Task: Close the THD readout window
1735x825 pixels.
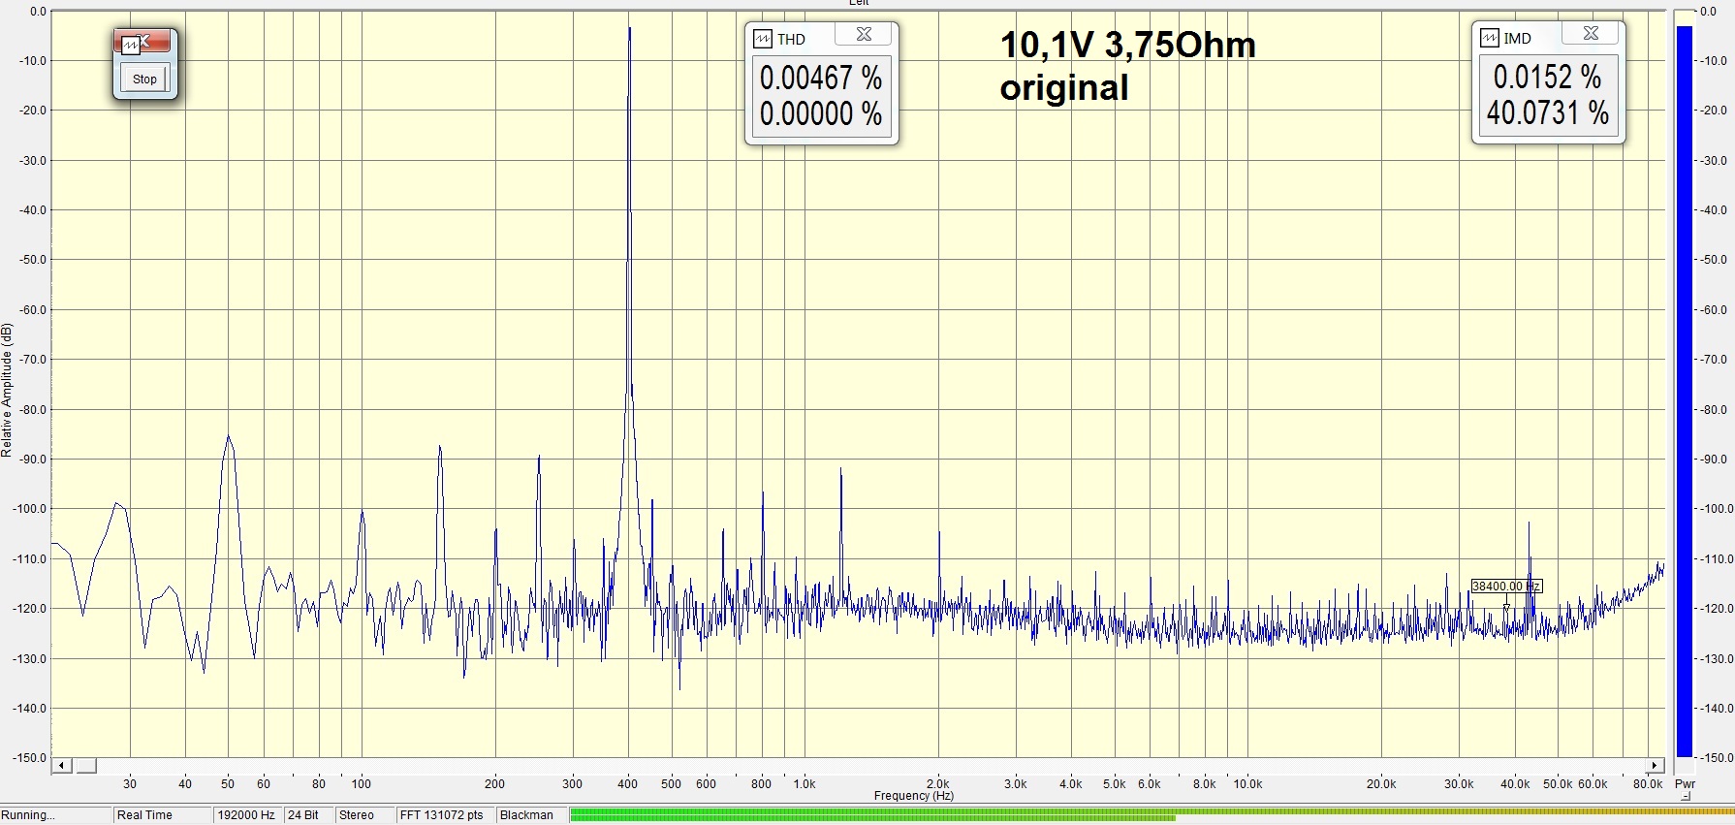Action: 864,34
